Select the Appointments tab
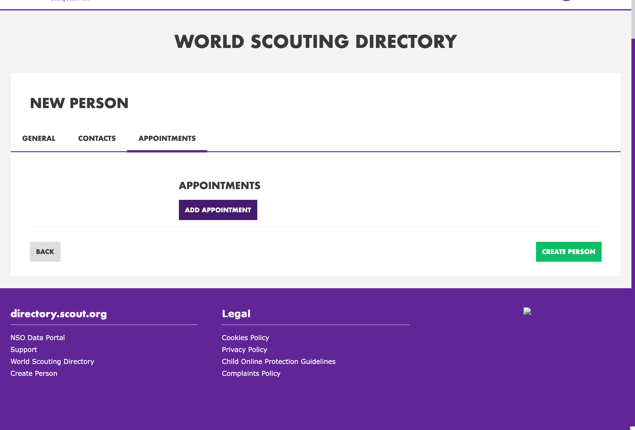This screenshot has height=430, width=635. [167, 138]
